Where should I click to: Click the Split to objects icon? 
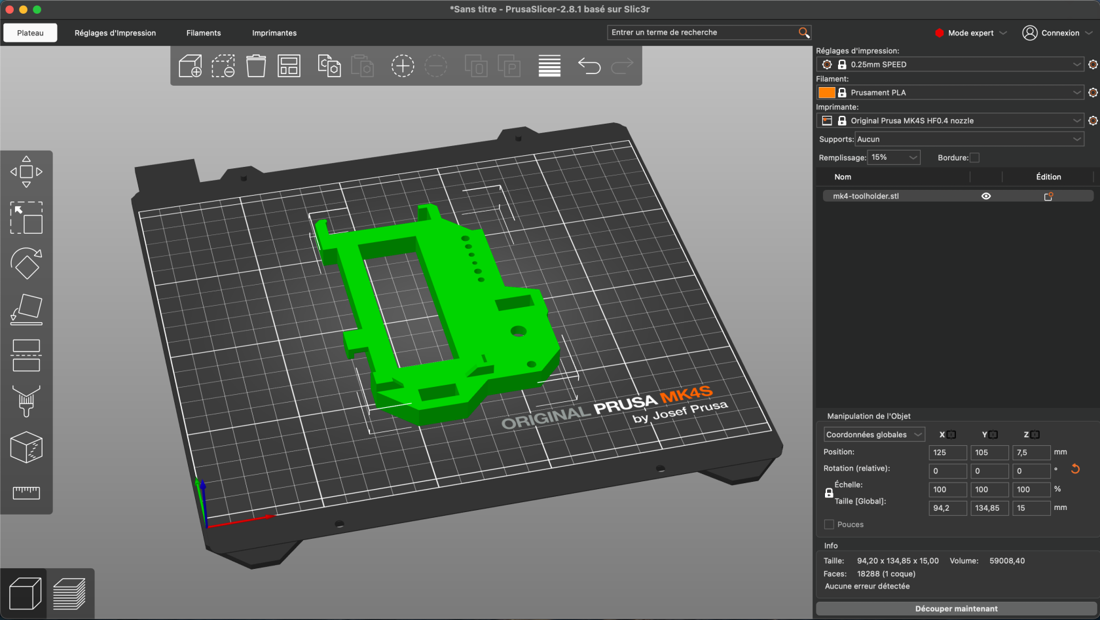(476, 66)
